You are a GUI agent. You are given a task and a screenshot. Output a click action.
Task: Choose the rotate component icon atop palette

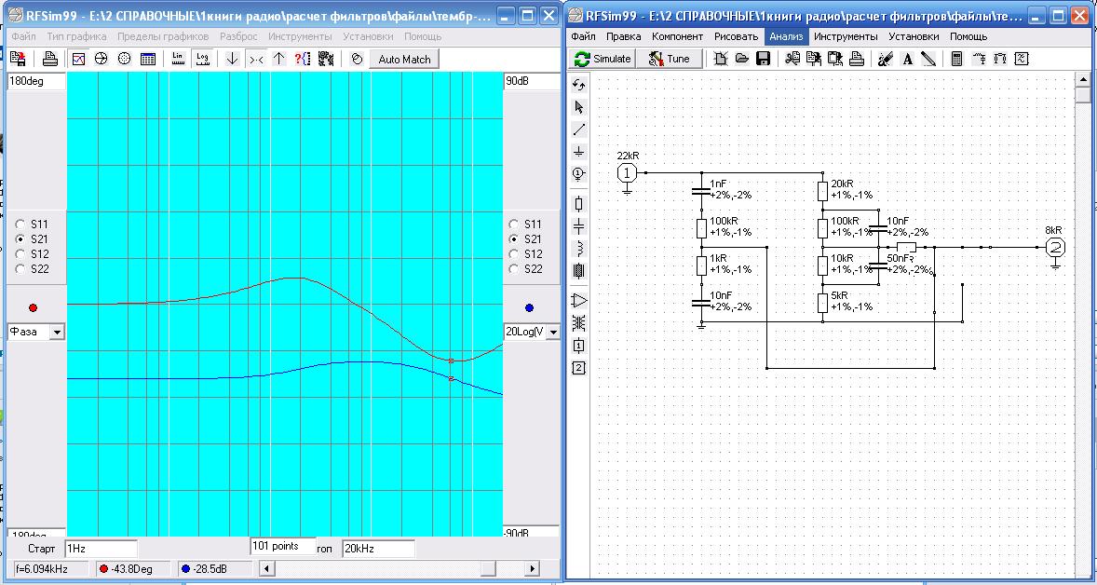coord(578,85)
